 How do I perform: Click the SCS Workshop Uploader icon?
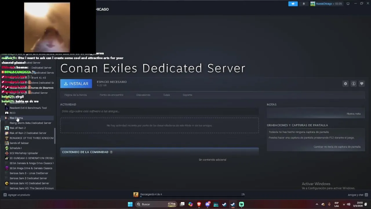click(7, 153)
